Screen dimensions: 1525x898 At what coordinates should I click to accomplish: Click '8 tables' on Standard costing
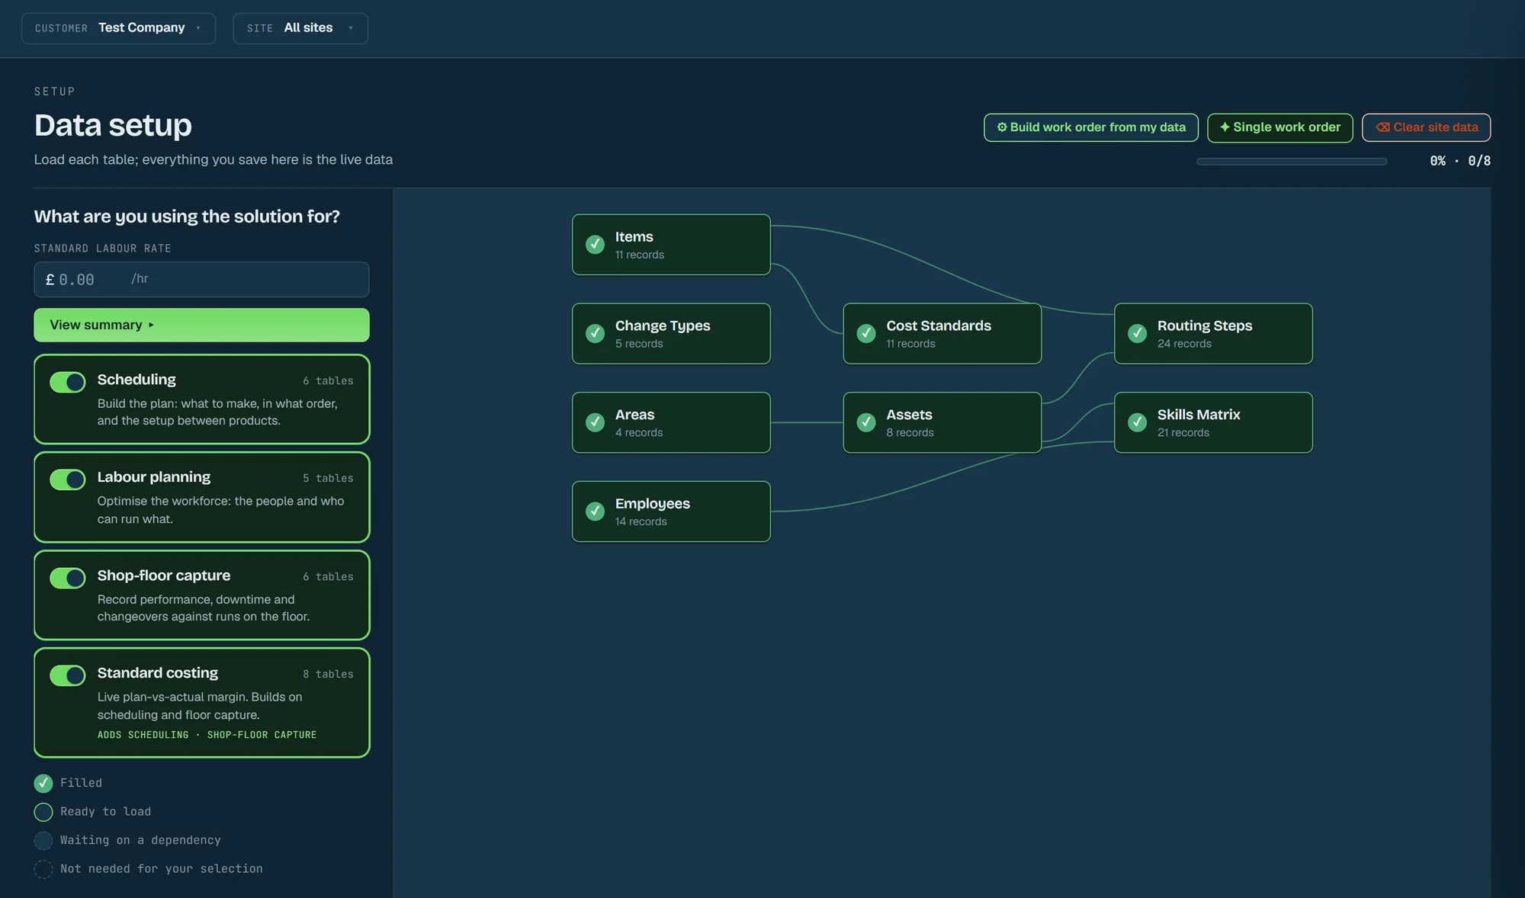pyautogui.click(x=328, y=674)
